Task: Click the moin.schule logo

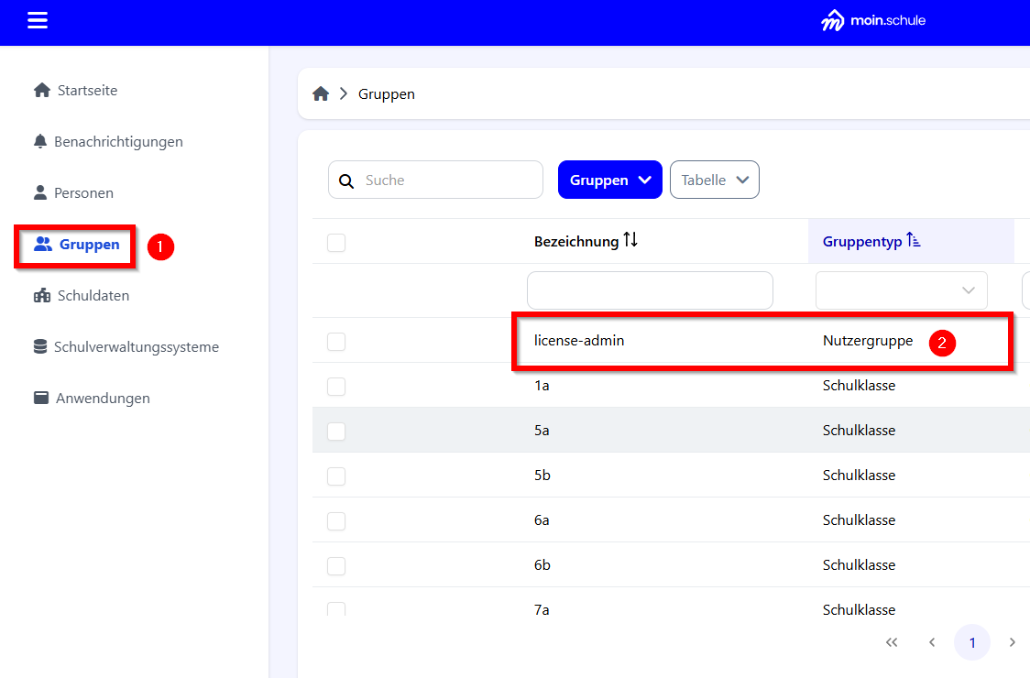Action: pos(872,21)
